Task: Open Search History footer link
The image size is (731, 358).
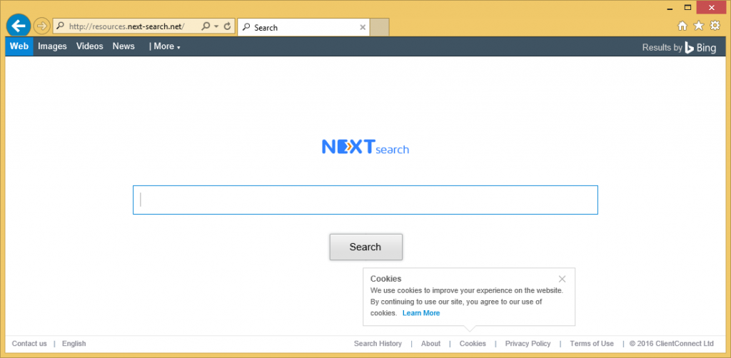Action: click(x=378, y=344)
